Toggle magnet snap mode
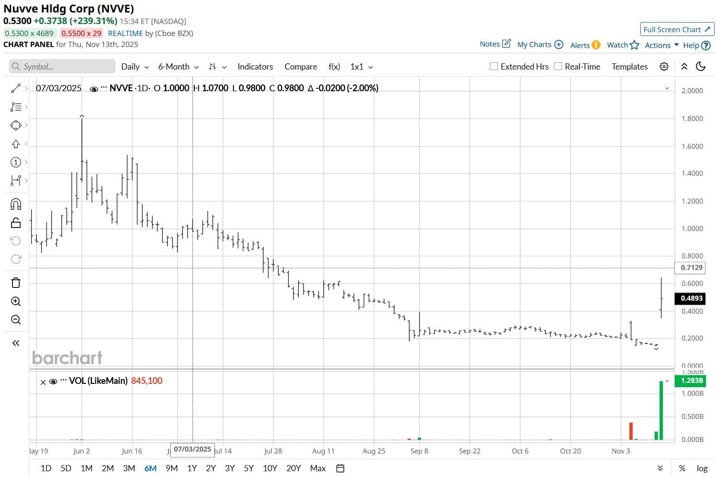Image resolution: width=717 pixels, height=477 pixels. (x=15, y=204)
